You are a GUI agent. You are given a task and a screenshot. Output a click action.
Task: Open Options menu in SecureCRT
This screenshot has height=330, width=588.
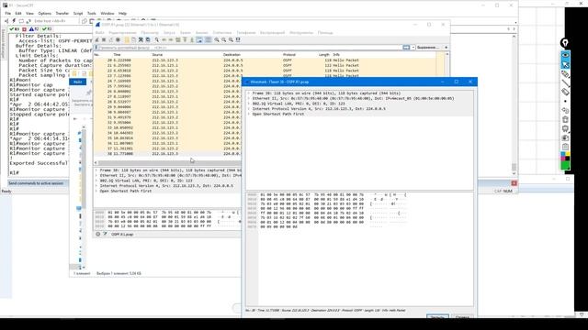point(45,14)
